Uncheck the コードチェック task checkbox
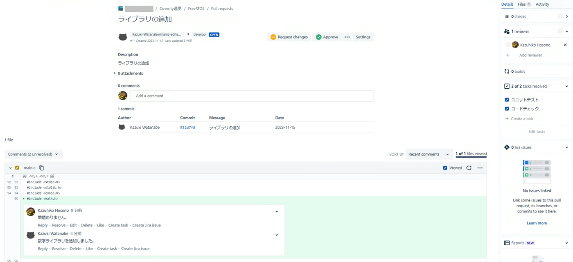 [x=507, y=109]
